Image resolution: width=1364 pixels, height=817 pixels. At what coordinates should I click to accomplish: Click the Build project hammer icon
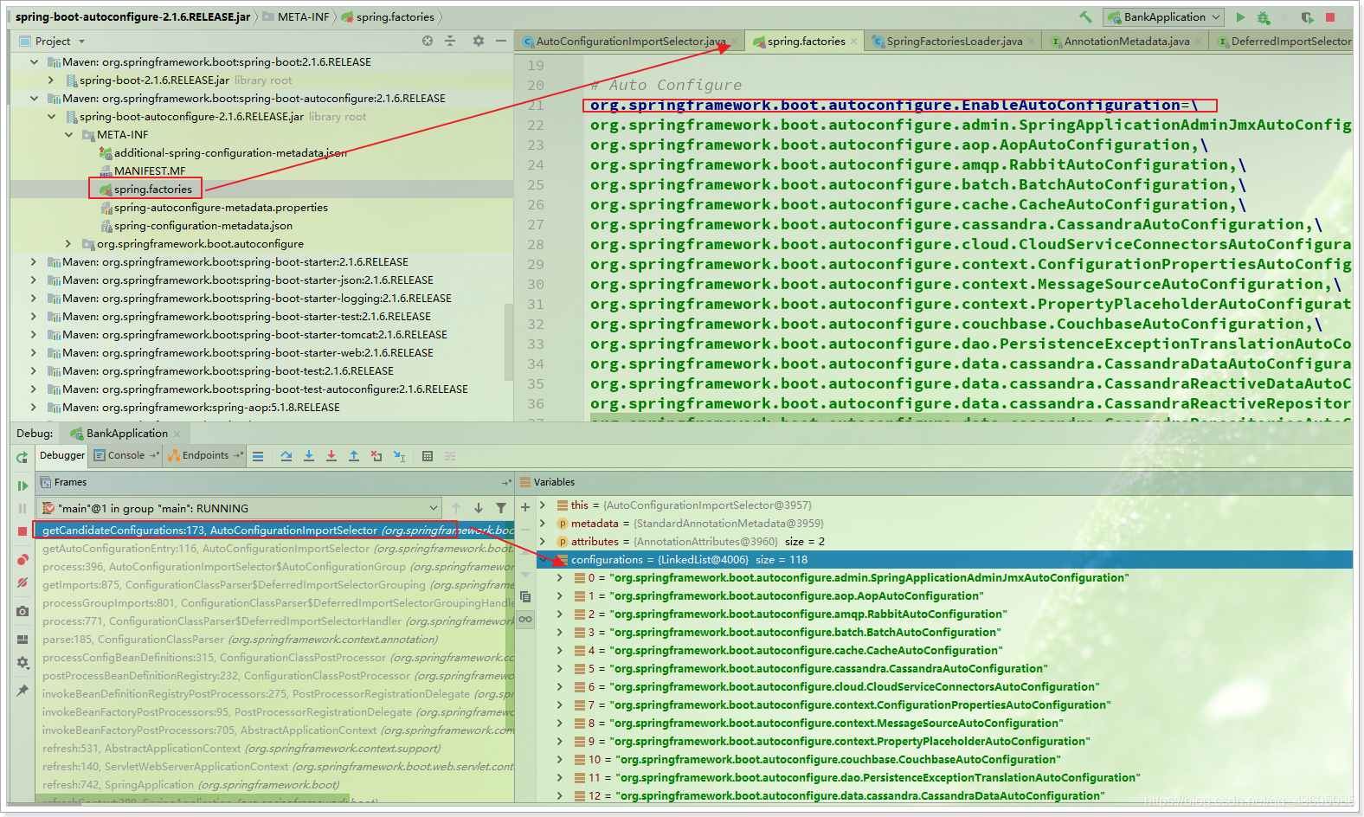pos(1085,17)
